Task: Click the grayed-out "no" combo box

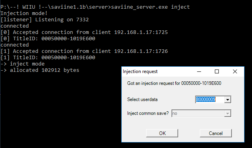Action: point(201,114)
